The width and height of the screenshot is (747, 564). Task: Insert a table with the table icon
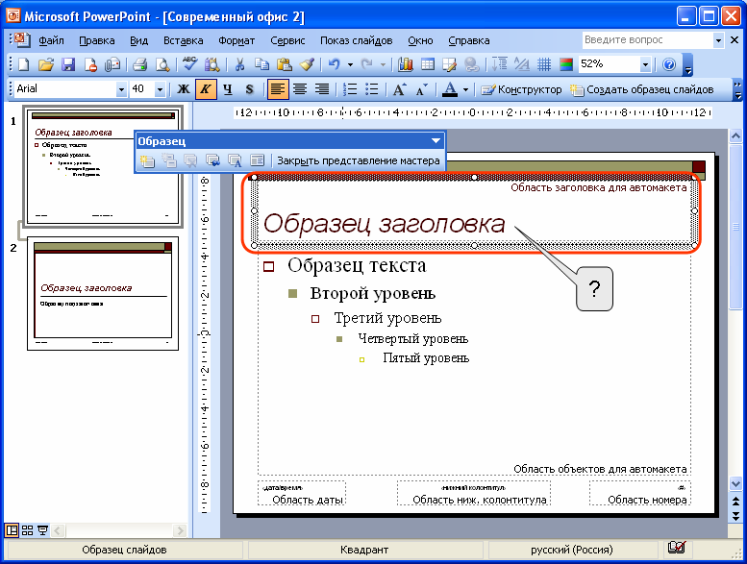(427, 64)
